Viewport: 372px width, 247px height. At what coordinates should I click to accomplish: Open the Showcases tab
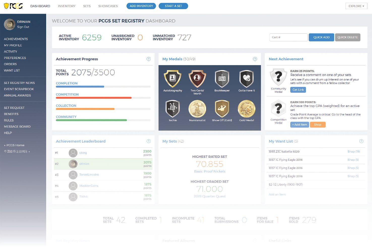(x=108, y=6)
